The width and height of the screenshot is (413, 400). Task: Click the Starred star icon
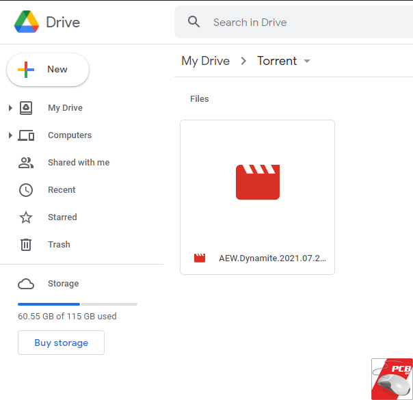pyautogui.click(x=26, y=217)
